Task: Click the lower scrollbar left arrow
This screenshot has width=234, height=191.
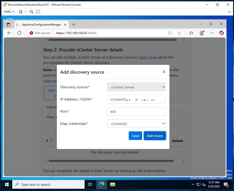Action: coord(46,161)
